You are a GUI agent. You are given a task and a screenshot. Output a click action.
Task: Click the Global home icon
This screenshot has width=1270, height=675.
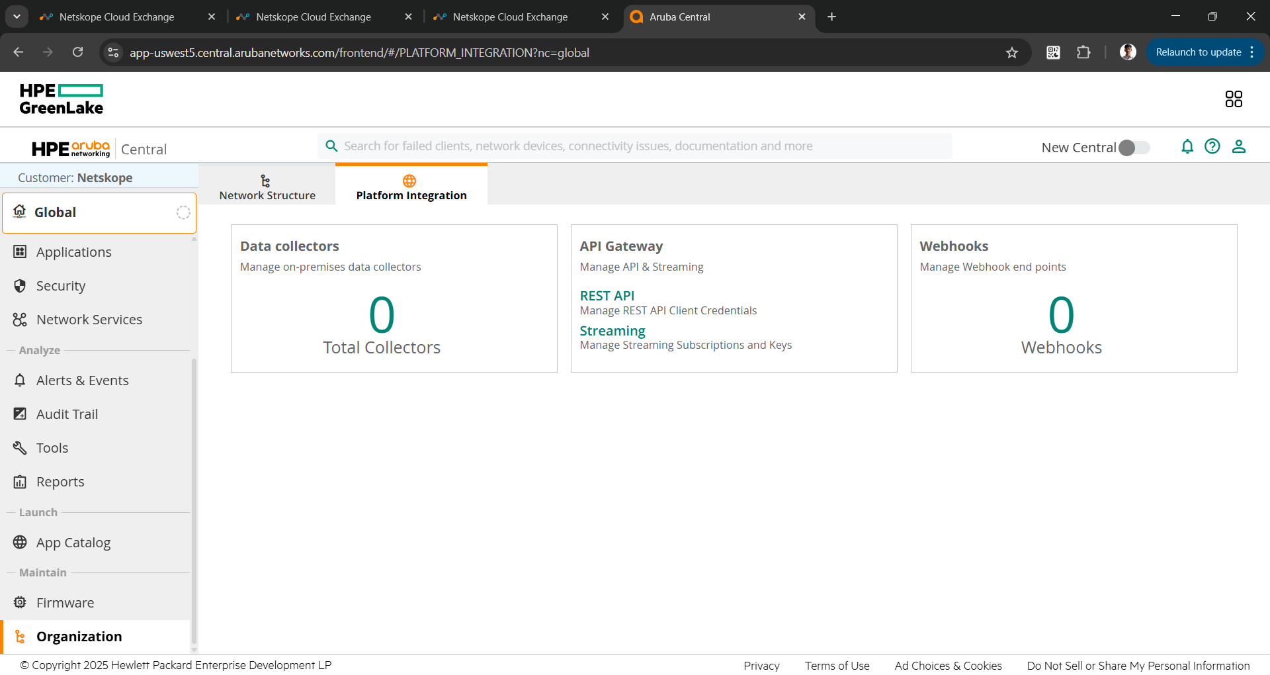tap(20, 211)
